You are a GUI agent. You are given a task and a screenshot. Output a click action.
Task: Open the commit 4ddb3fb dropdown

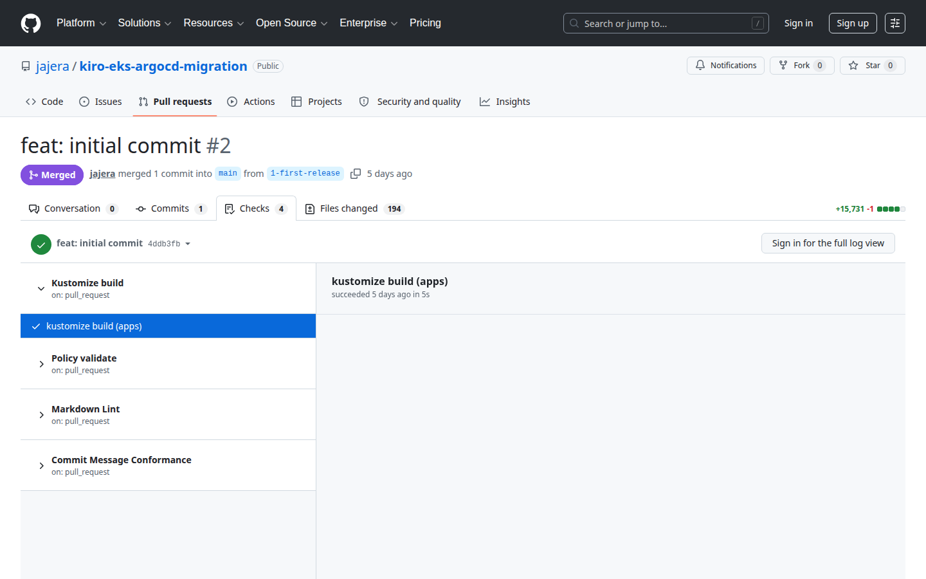pos(169,244)
